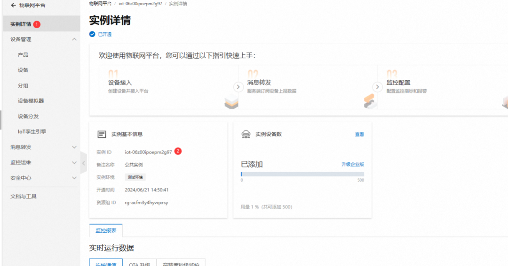Click the instance ID value iot-06z00ipoepm2g97
508x266 pixels.
[x=148, y=152]
